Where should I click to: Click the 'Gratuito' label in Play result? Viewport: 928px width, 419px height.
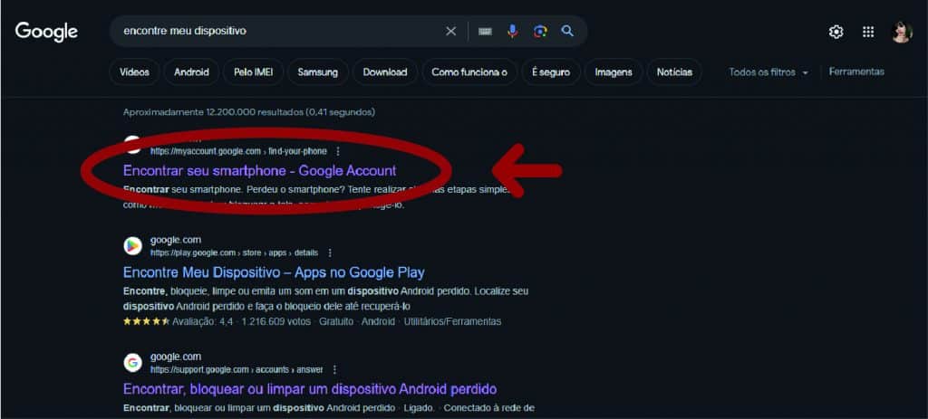point(336,321)
